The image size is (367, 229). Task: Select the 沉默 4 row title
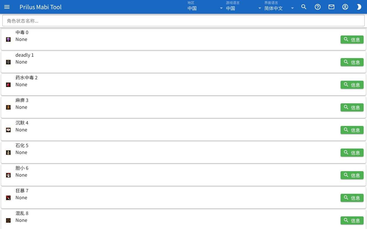pos(22,123)
